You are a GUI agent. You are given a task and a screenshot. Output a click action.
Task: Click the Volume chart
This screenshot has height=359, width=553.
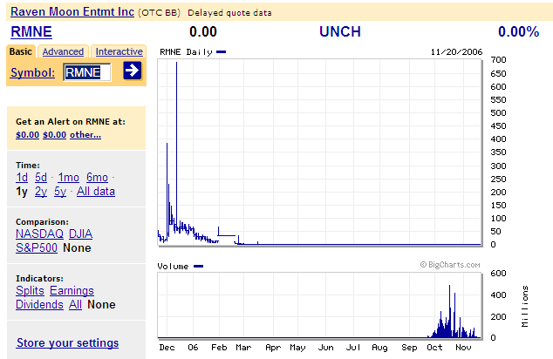coord(319,306)
